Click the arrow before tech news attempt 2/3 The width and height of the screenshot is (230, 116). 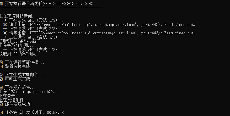(x=5, y=29)
